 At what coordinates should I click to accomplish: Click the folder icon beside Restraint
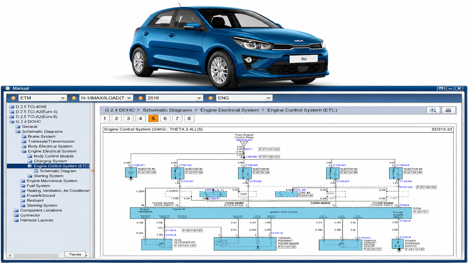tap(23, 201)
